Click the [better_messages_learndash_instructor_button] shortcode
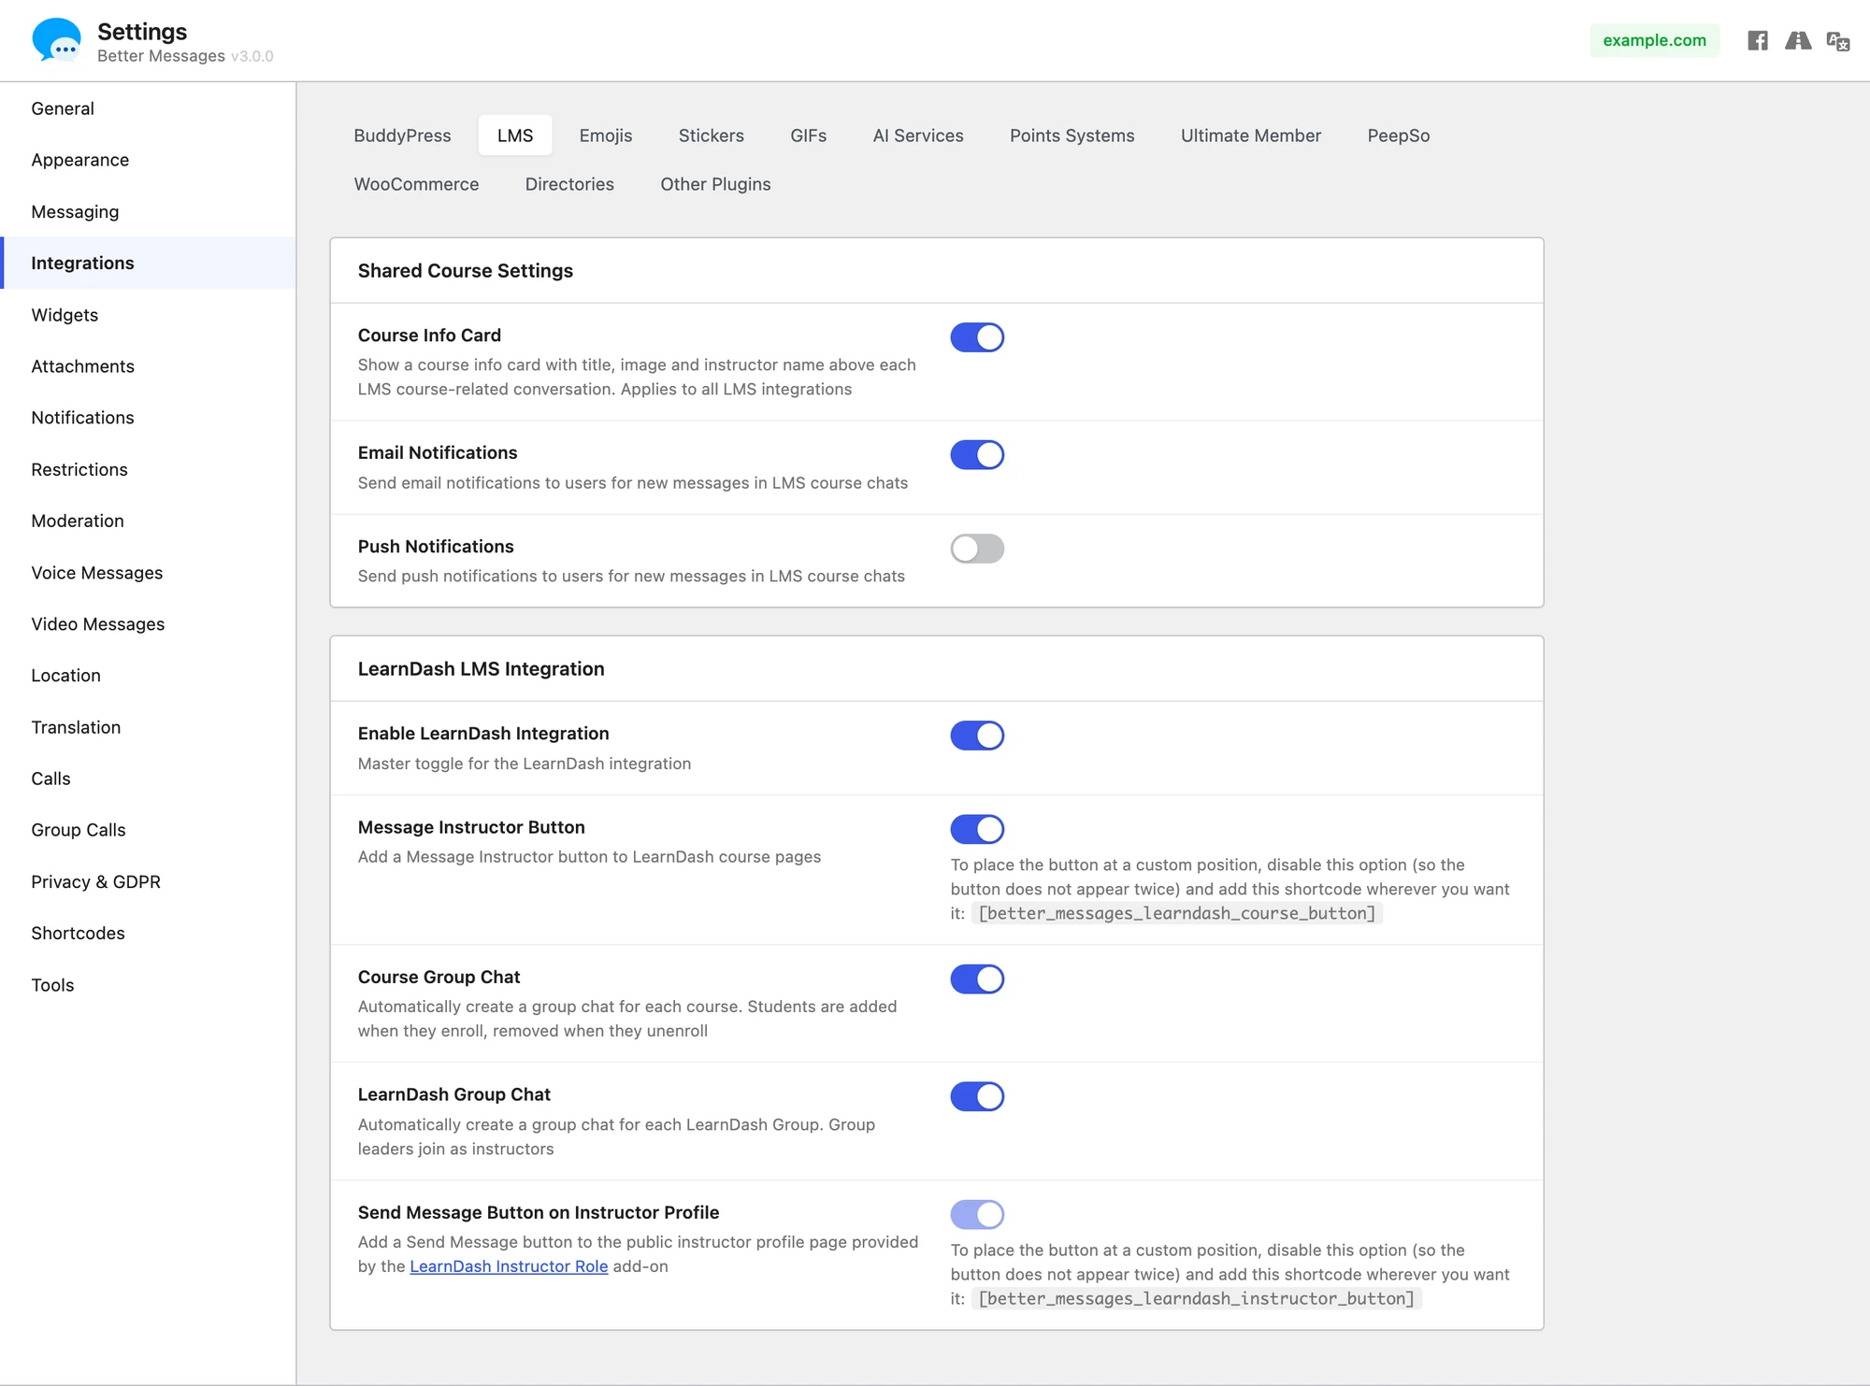This screenshot has height=1386, width=1870. tap(1197, 1298)
